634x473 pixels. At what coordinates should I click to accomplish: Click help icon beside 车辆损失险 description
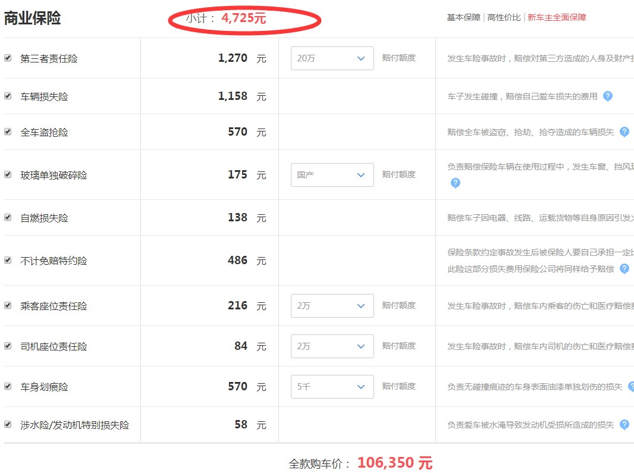pyautogui.click(x=608, y=96)
